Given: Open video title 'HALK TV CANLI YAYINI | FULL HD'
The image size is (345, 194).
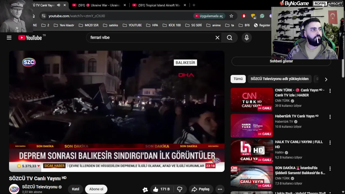Looking at the screenshot, I should click(x=299, y=144).
